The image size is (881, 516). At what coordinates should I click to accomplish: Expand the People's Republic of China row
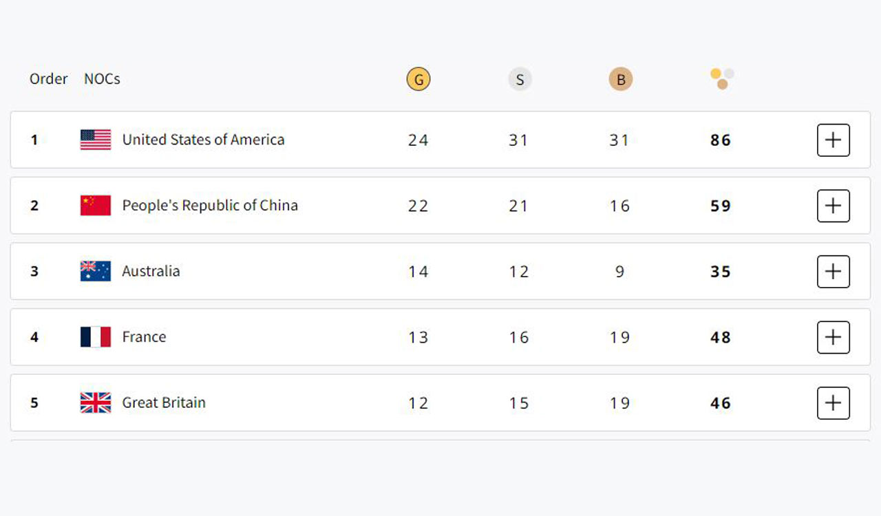833,206
